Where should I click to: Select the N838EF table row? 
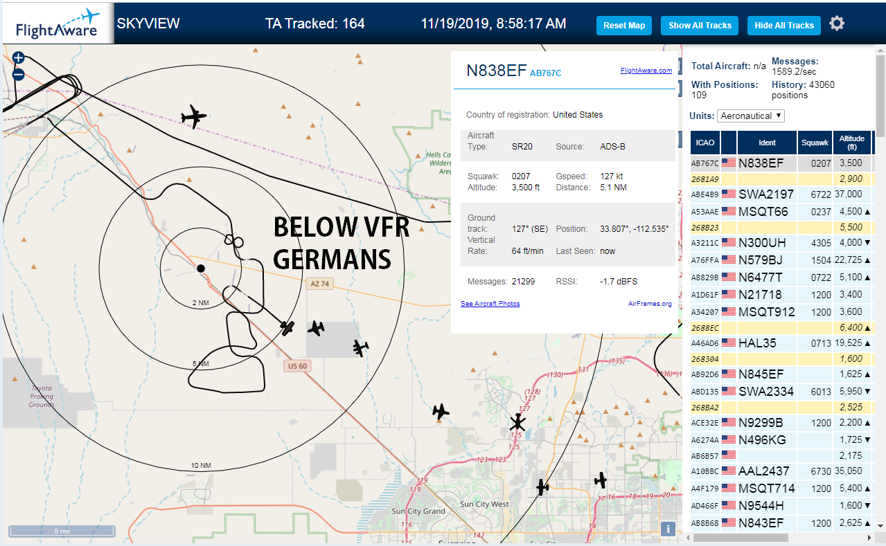781,163
